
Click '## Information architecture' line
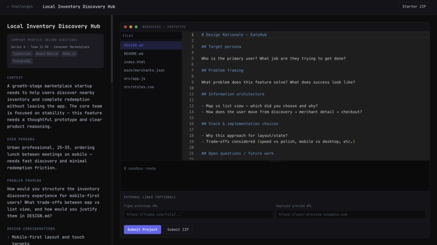point(233,94)
